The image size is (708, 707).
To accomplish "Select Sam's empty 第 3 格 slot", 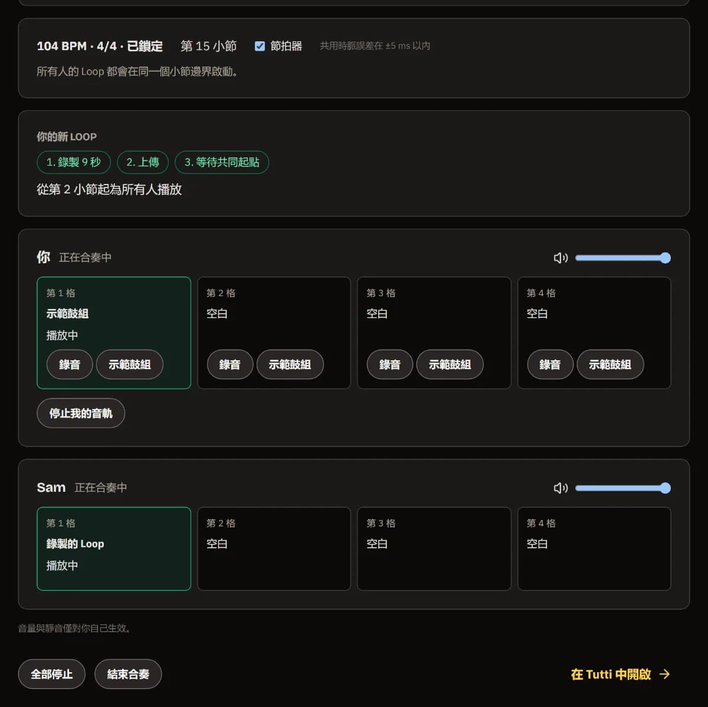I will pyautogui.click(x=434, y=549).
